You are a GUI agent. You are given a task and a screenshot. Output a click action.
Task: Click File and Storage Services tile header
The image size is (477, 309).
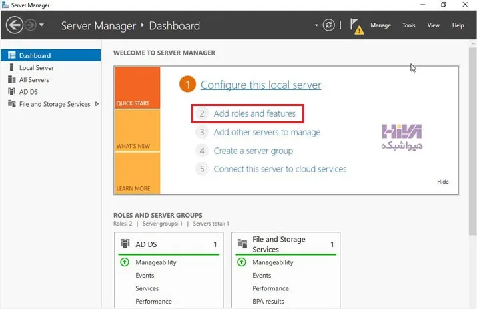(286, 244)
